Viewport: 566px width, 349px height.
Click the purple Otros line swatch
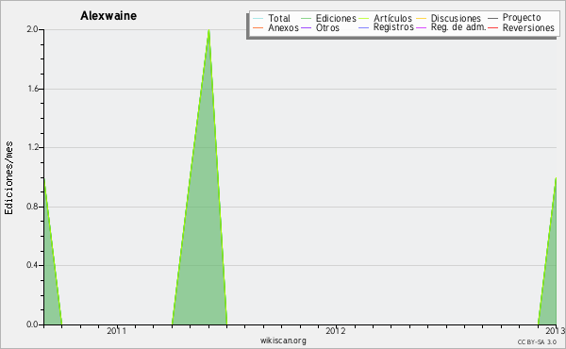coord(306,27)
